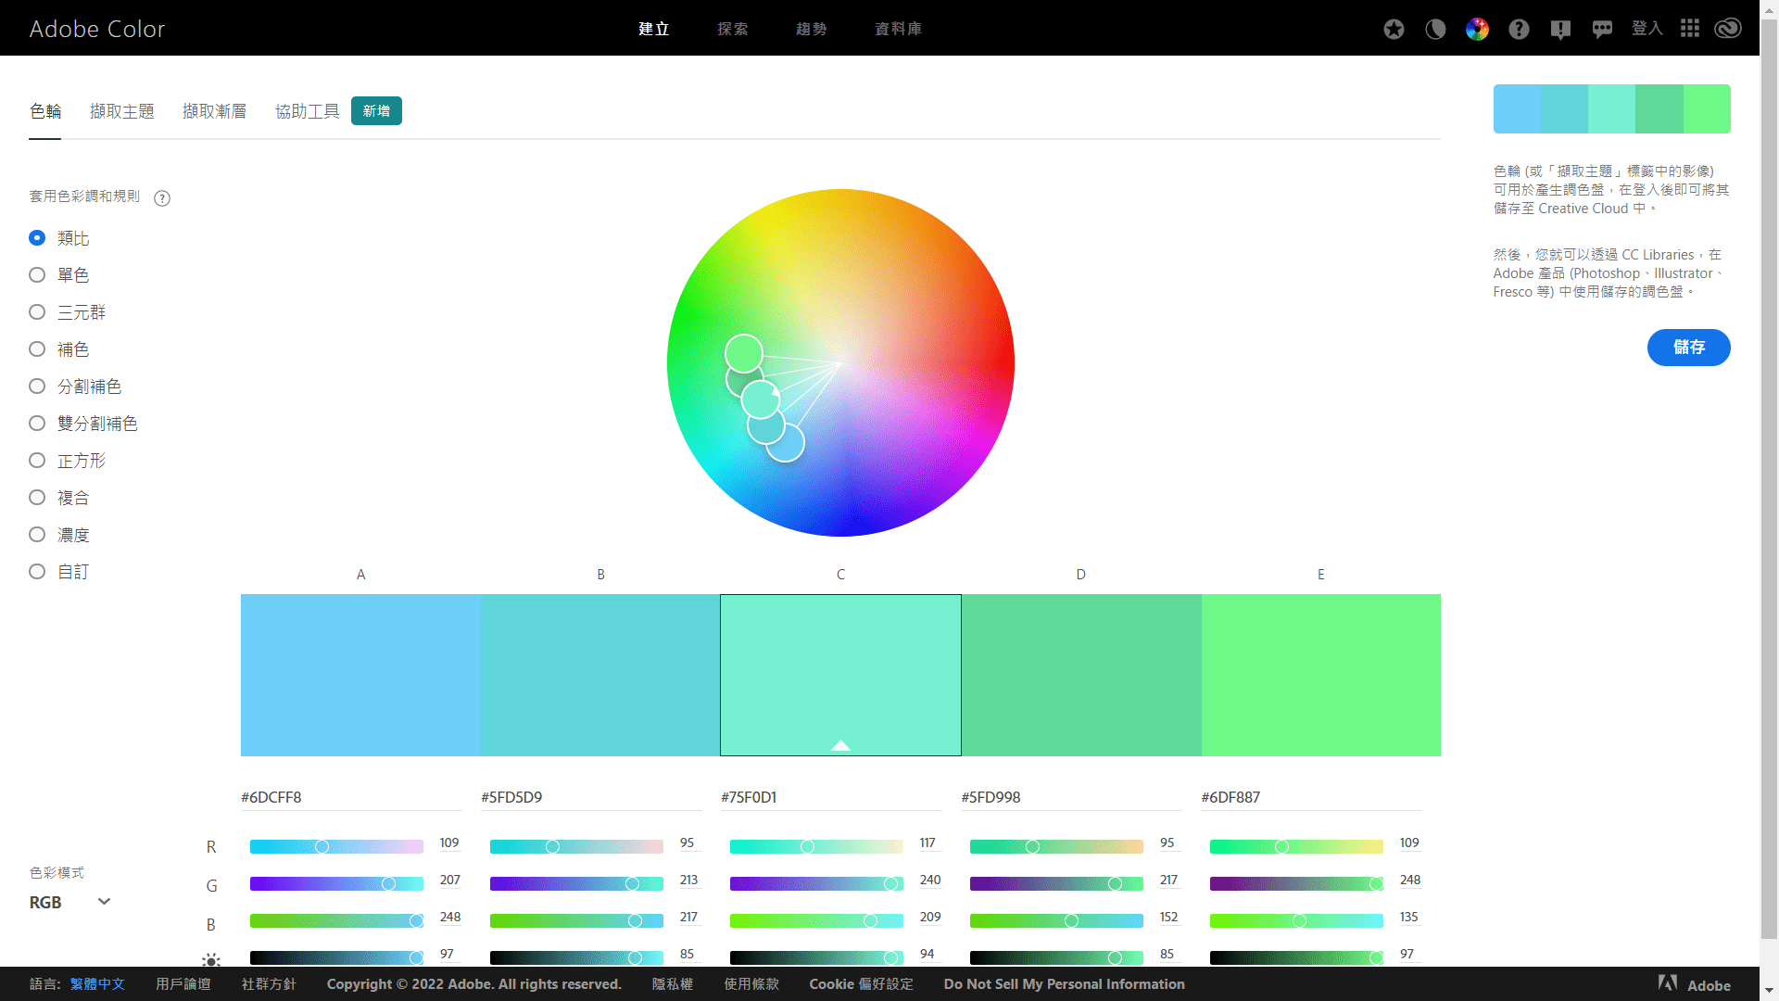Screen dimensions: 1779x1001
Task: Click the hex field #75F0D1
Action: 831,797
